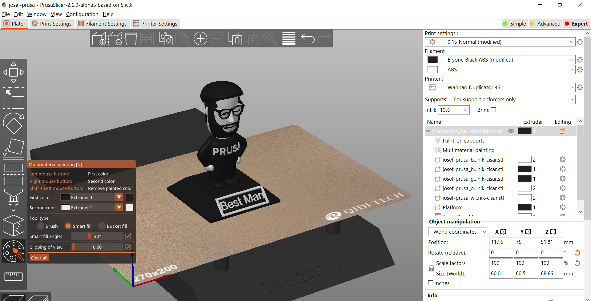Switch to Filament Settings tab
The width and height of the screenshot is (591, 301).
click(x=102, y=24)
